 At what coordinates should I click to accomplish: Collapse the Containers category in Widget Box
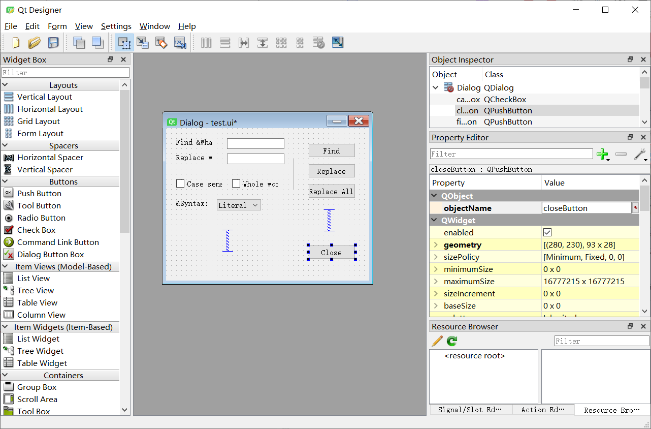pyautogui.click(x=5, y=376)
